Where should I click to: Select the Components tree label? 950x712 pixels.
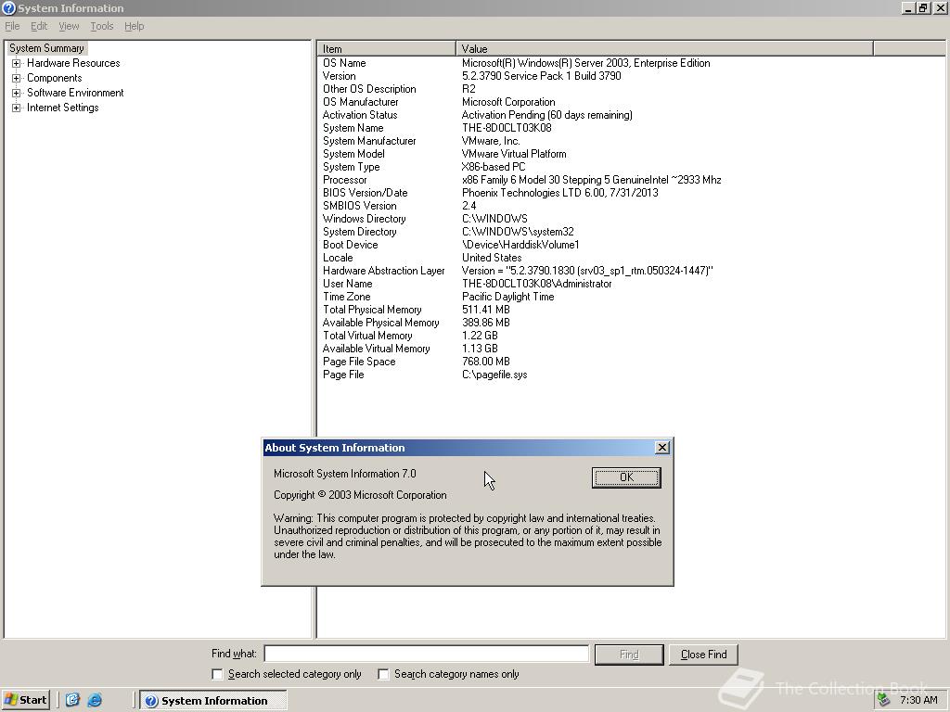pos(55,78)
